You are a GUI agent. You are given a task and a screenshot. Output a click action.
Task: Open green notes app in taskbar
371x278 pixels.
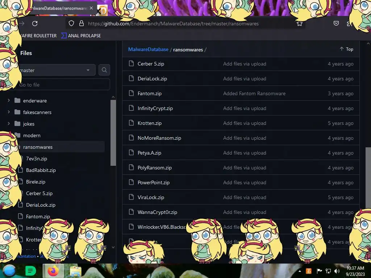pos(30,271)
